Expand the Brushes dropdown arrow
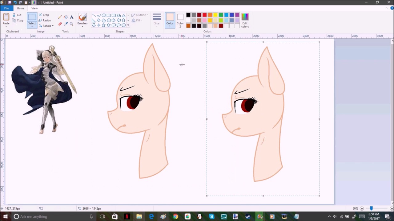 (82, 26)
